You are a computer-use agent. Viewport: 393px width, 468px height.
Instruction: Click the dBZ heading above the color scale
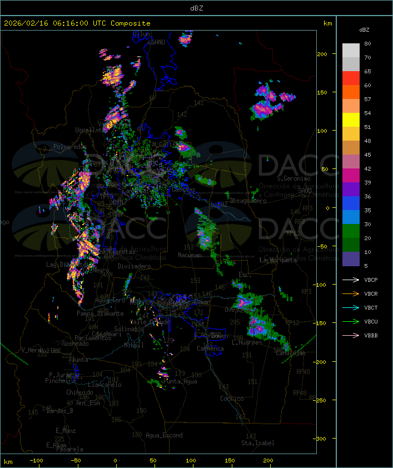coord(364,30)
